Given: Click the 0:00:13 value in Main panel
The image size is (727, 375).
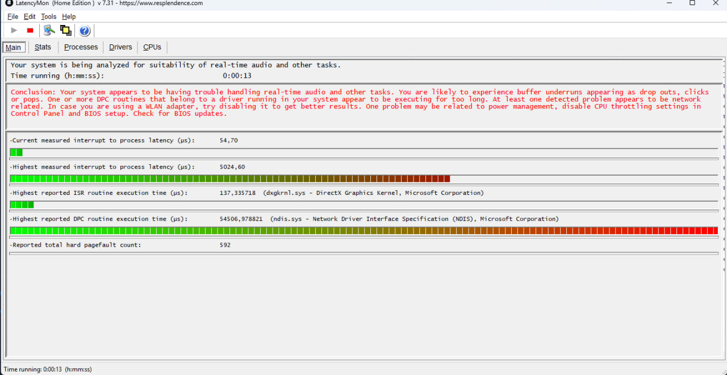Looking at the screenshot, I should tap(237, 76).
